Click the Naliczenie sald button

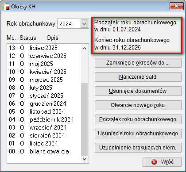coord(138,77)
